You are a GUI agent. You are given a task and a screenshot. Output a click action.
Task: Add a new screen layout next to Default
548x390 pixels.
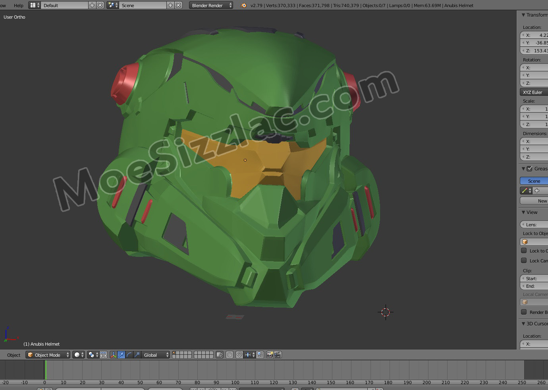tap(92, 5)
